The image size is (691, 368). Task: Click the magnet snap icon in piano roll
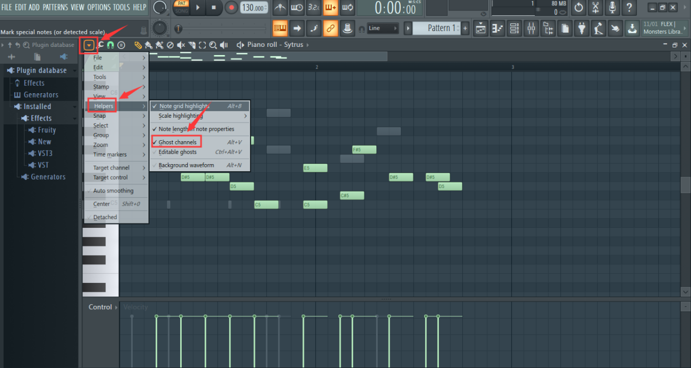110,45
